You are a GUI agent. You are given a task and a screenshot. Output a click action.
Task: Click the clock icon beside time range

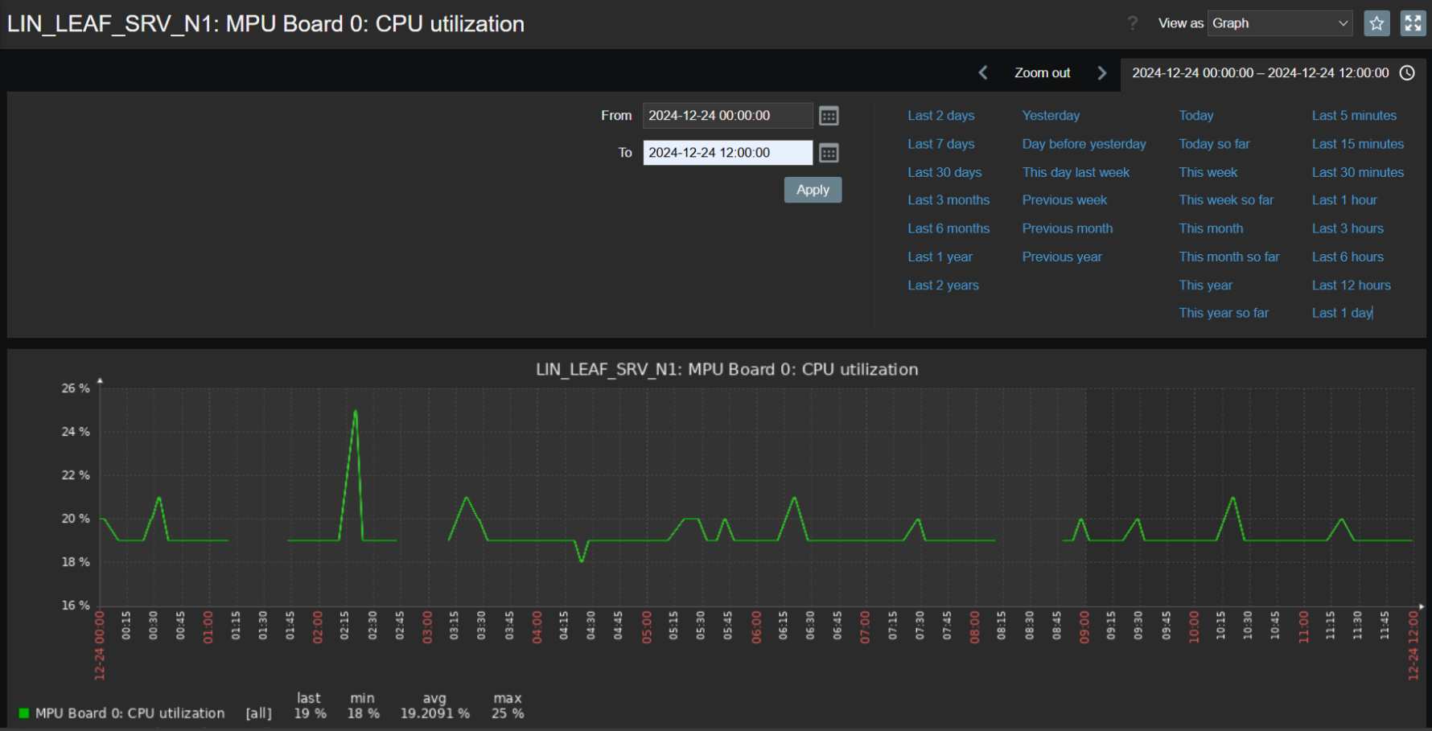1407,73
